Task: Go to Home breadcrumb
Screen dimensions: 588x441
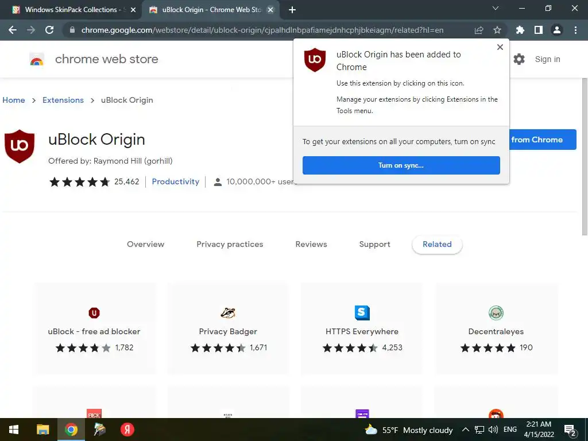Action: 14,100
